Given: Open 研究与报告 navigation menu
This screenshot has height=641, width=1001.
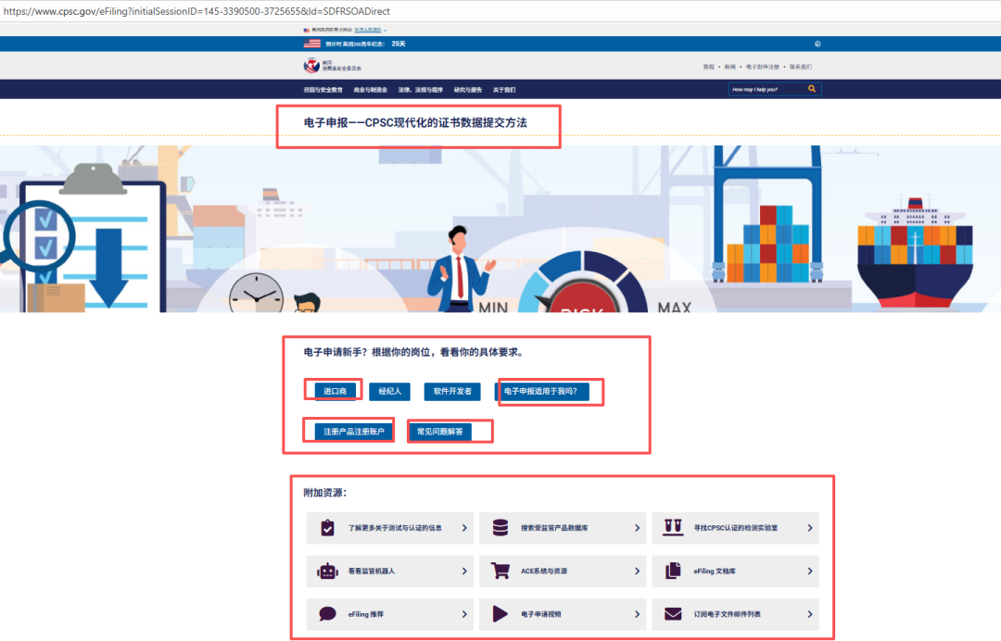Looking at the screenshot, I should pos(468,90).
